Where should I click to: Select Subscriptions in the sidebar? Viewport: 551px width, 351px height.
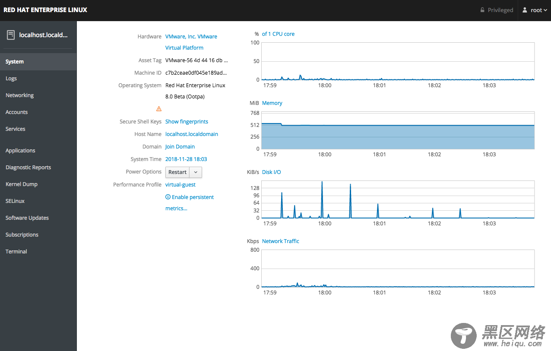point(38,235)
